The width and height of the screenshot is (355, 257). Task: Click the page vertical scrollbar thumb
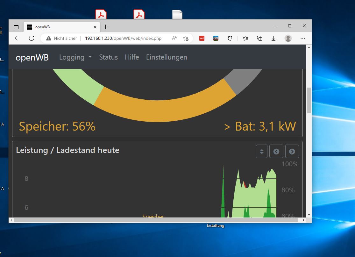pos(309,100)
